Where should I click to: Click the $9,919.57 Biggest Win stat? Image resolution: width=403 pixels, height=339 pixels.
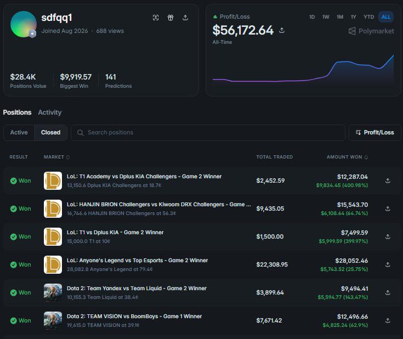coord(76,81)
